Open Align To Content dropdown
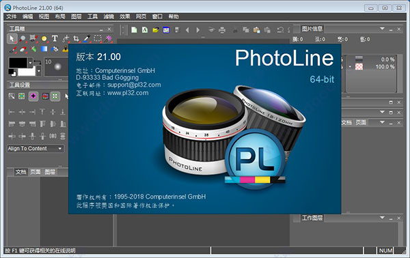The height and width of the screenshot is (258, 410). pos(36,149)
